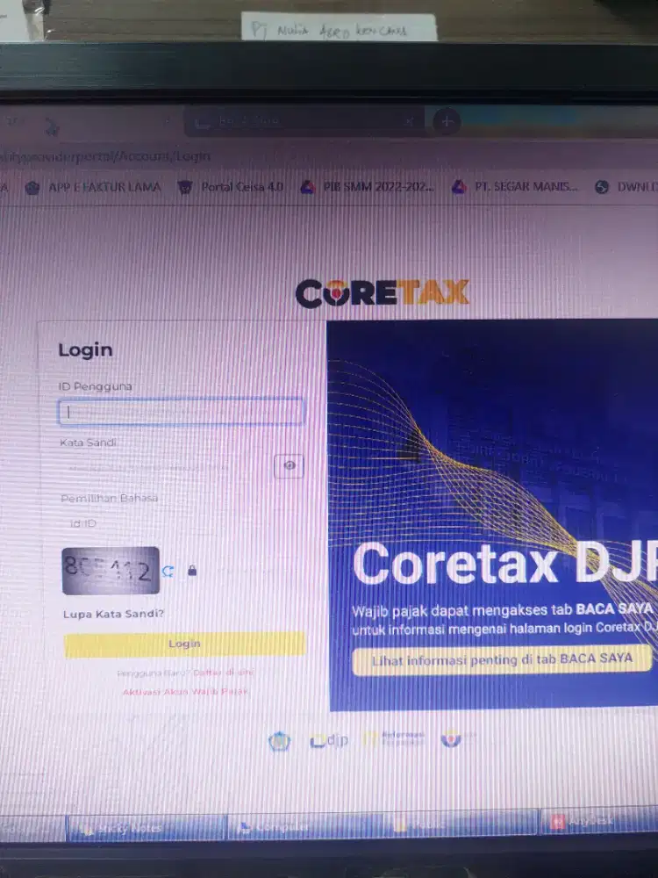Focus the ID Pengguna input field
The height and width of the screenshot is (878, 658).
click(x=182, y=412)
